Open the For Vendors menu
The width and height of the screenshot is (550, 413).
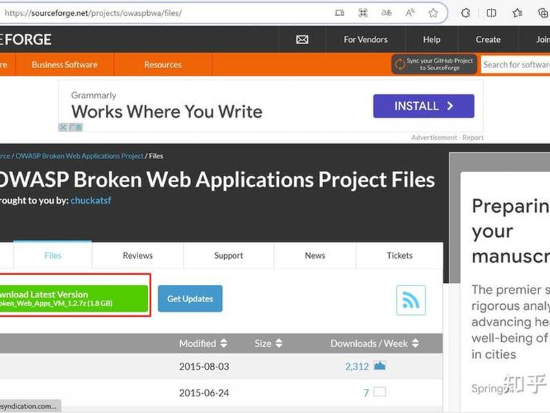[366, 39]
